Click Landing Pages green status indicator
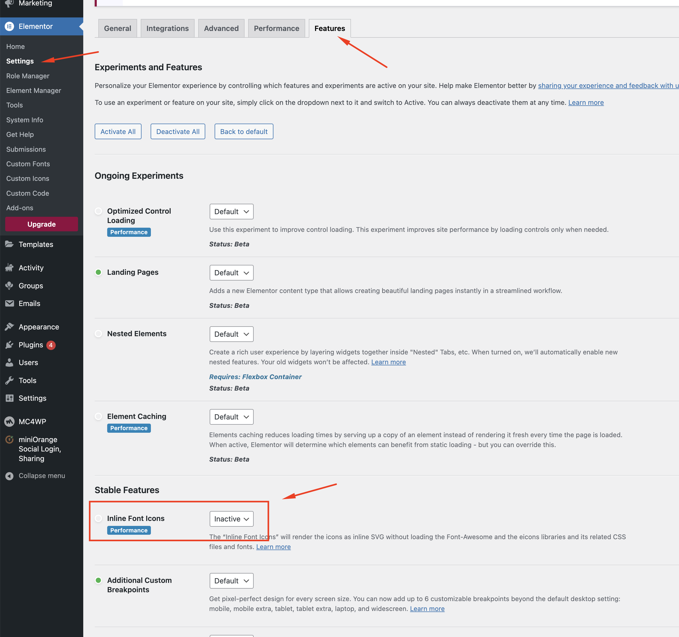The width and height of the screenshot is (679, 637). [98, 272]
